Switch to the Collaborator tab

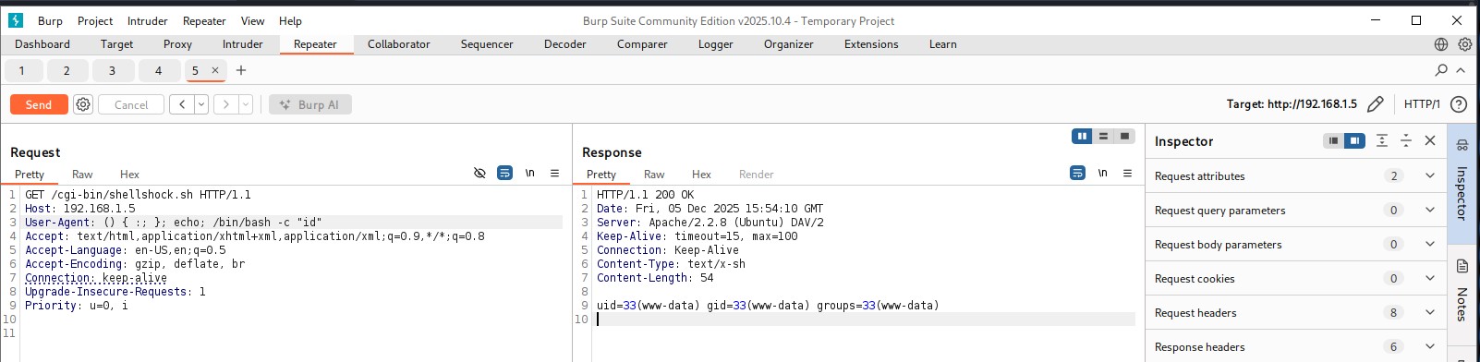point(399,44)
